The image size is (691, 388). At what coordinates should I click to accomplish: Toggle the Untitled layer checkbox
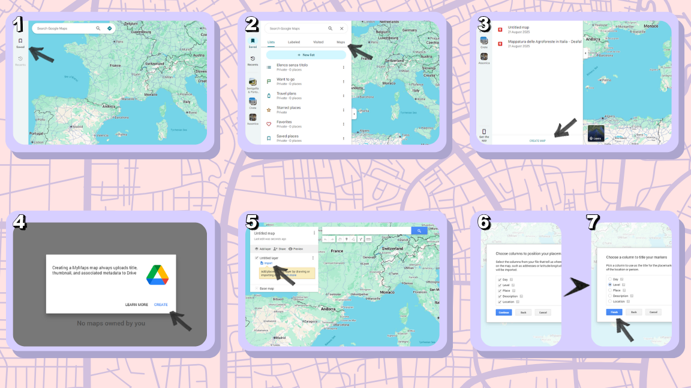coord(257,258)
